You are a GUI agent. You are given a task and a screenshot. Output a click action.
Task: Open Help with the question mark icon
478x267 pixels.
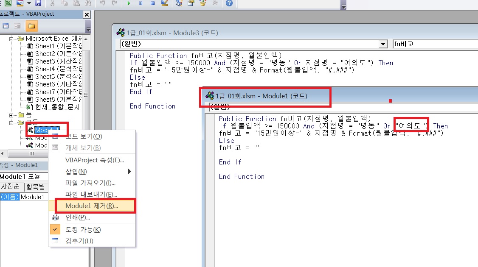point(229,3)
